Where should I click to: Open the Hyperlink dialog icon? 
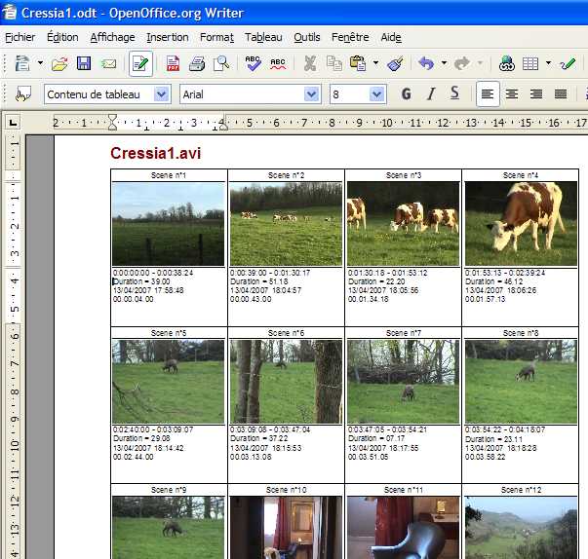(x=507, y=63)
